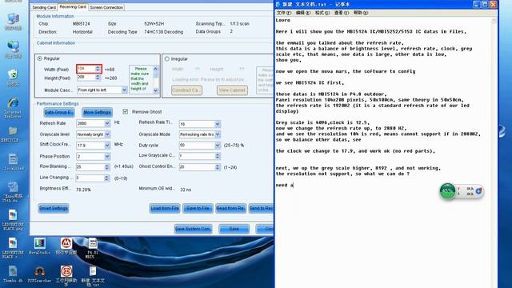Viewport: 512px width, 288px height.
Task: Open P2PSearcher headphone icon
Action: [x=39, y=274]
